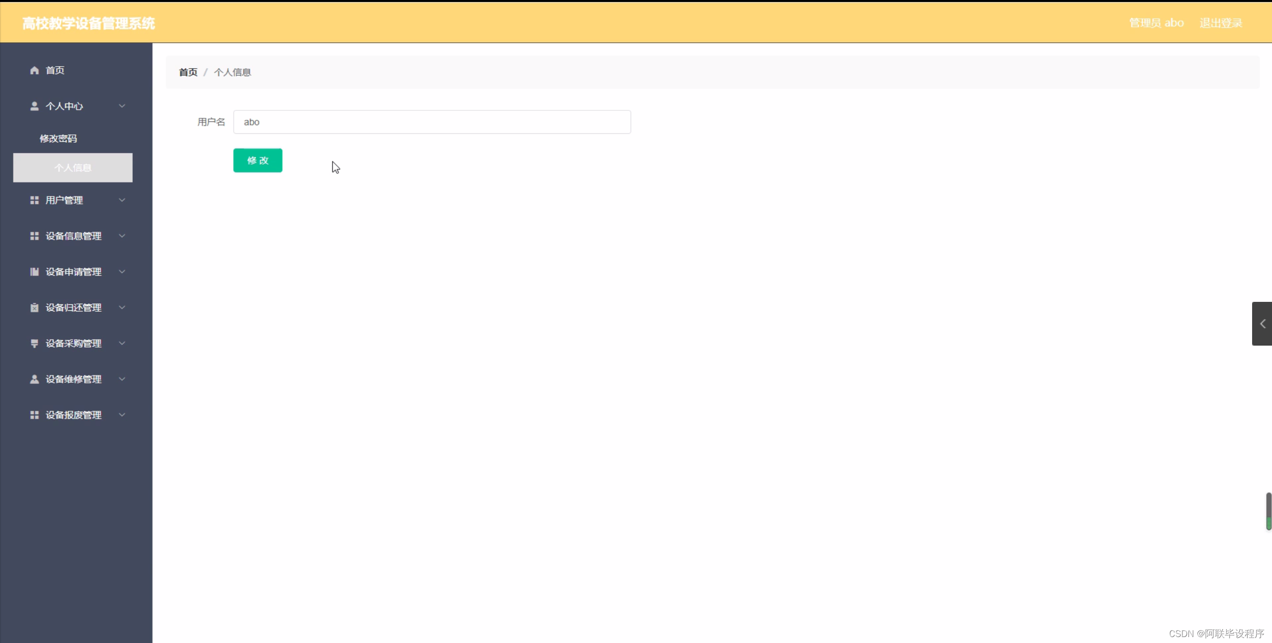Click the 设备归还管理 calendar icon
This screenshot has width=1272, height=643.
click(x=33, y=307)
